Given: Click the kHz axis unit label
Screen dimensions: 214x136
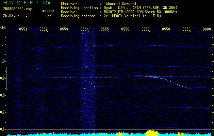Looking at the screenshot, I should click(3, 28).
